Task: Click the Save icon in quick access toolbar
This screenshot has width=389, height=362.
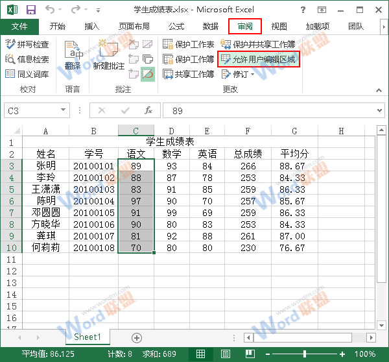Action: 30,10
